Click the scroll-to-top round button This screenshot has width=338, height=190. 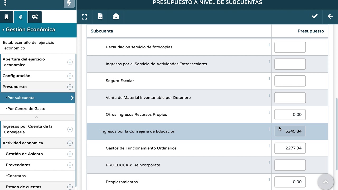tap(326, 182)
